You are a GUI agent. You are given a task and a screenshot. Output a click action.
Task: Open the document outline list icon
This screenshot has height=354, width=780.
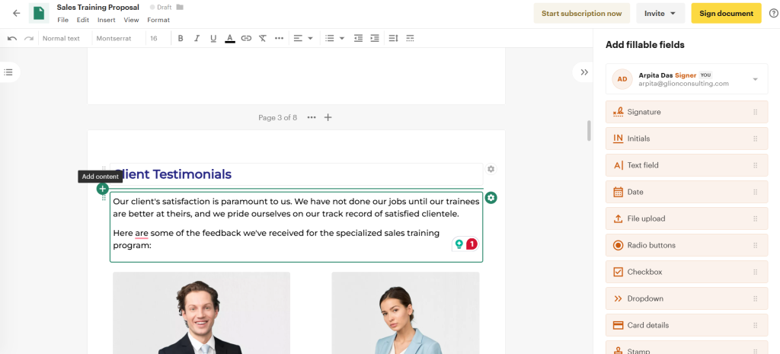tap(8, 72)
